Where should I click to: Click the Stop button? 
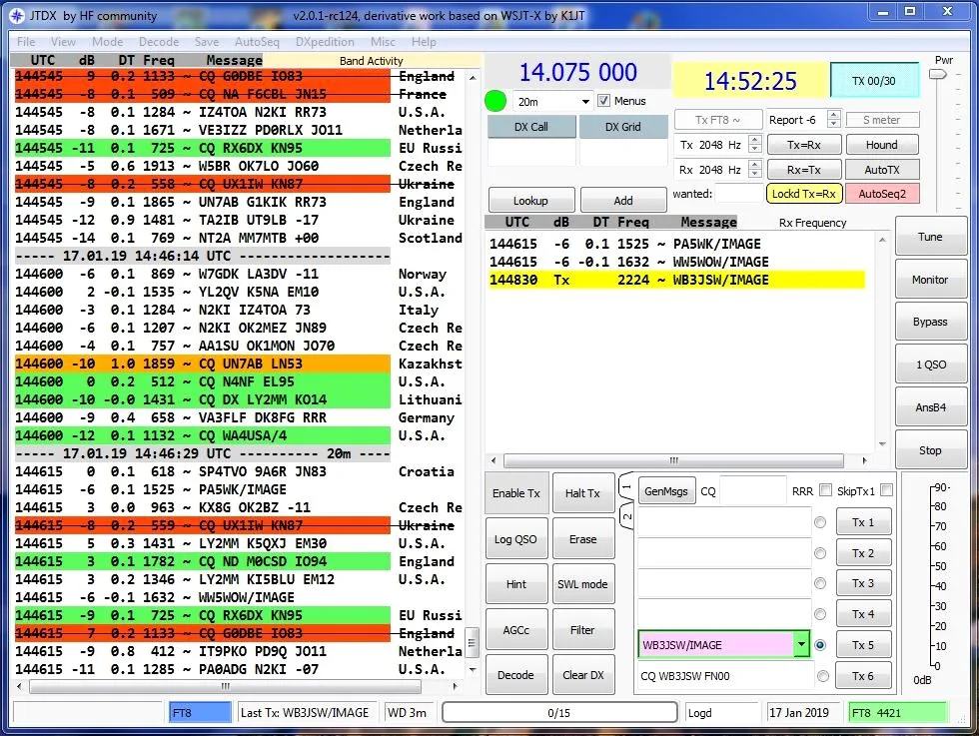(930, 450)
